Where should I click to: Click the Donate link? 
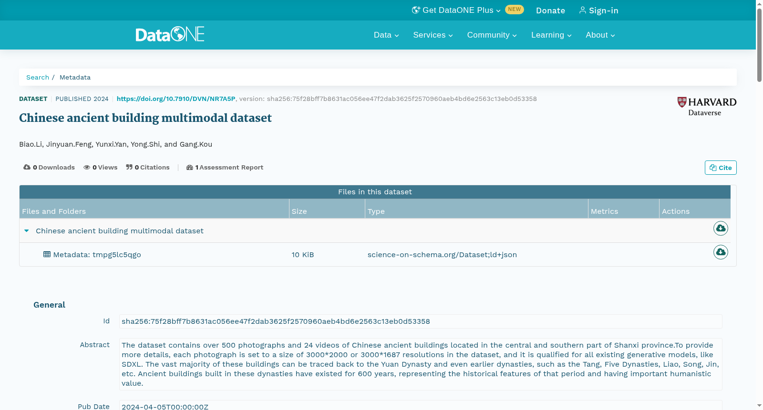tap(550, 10)
